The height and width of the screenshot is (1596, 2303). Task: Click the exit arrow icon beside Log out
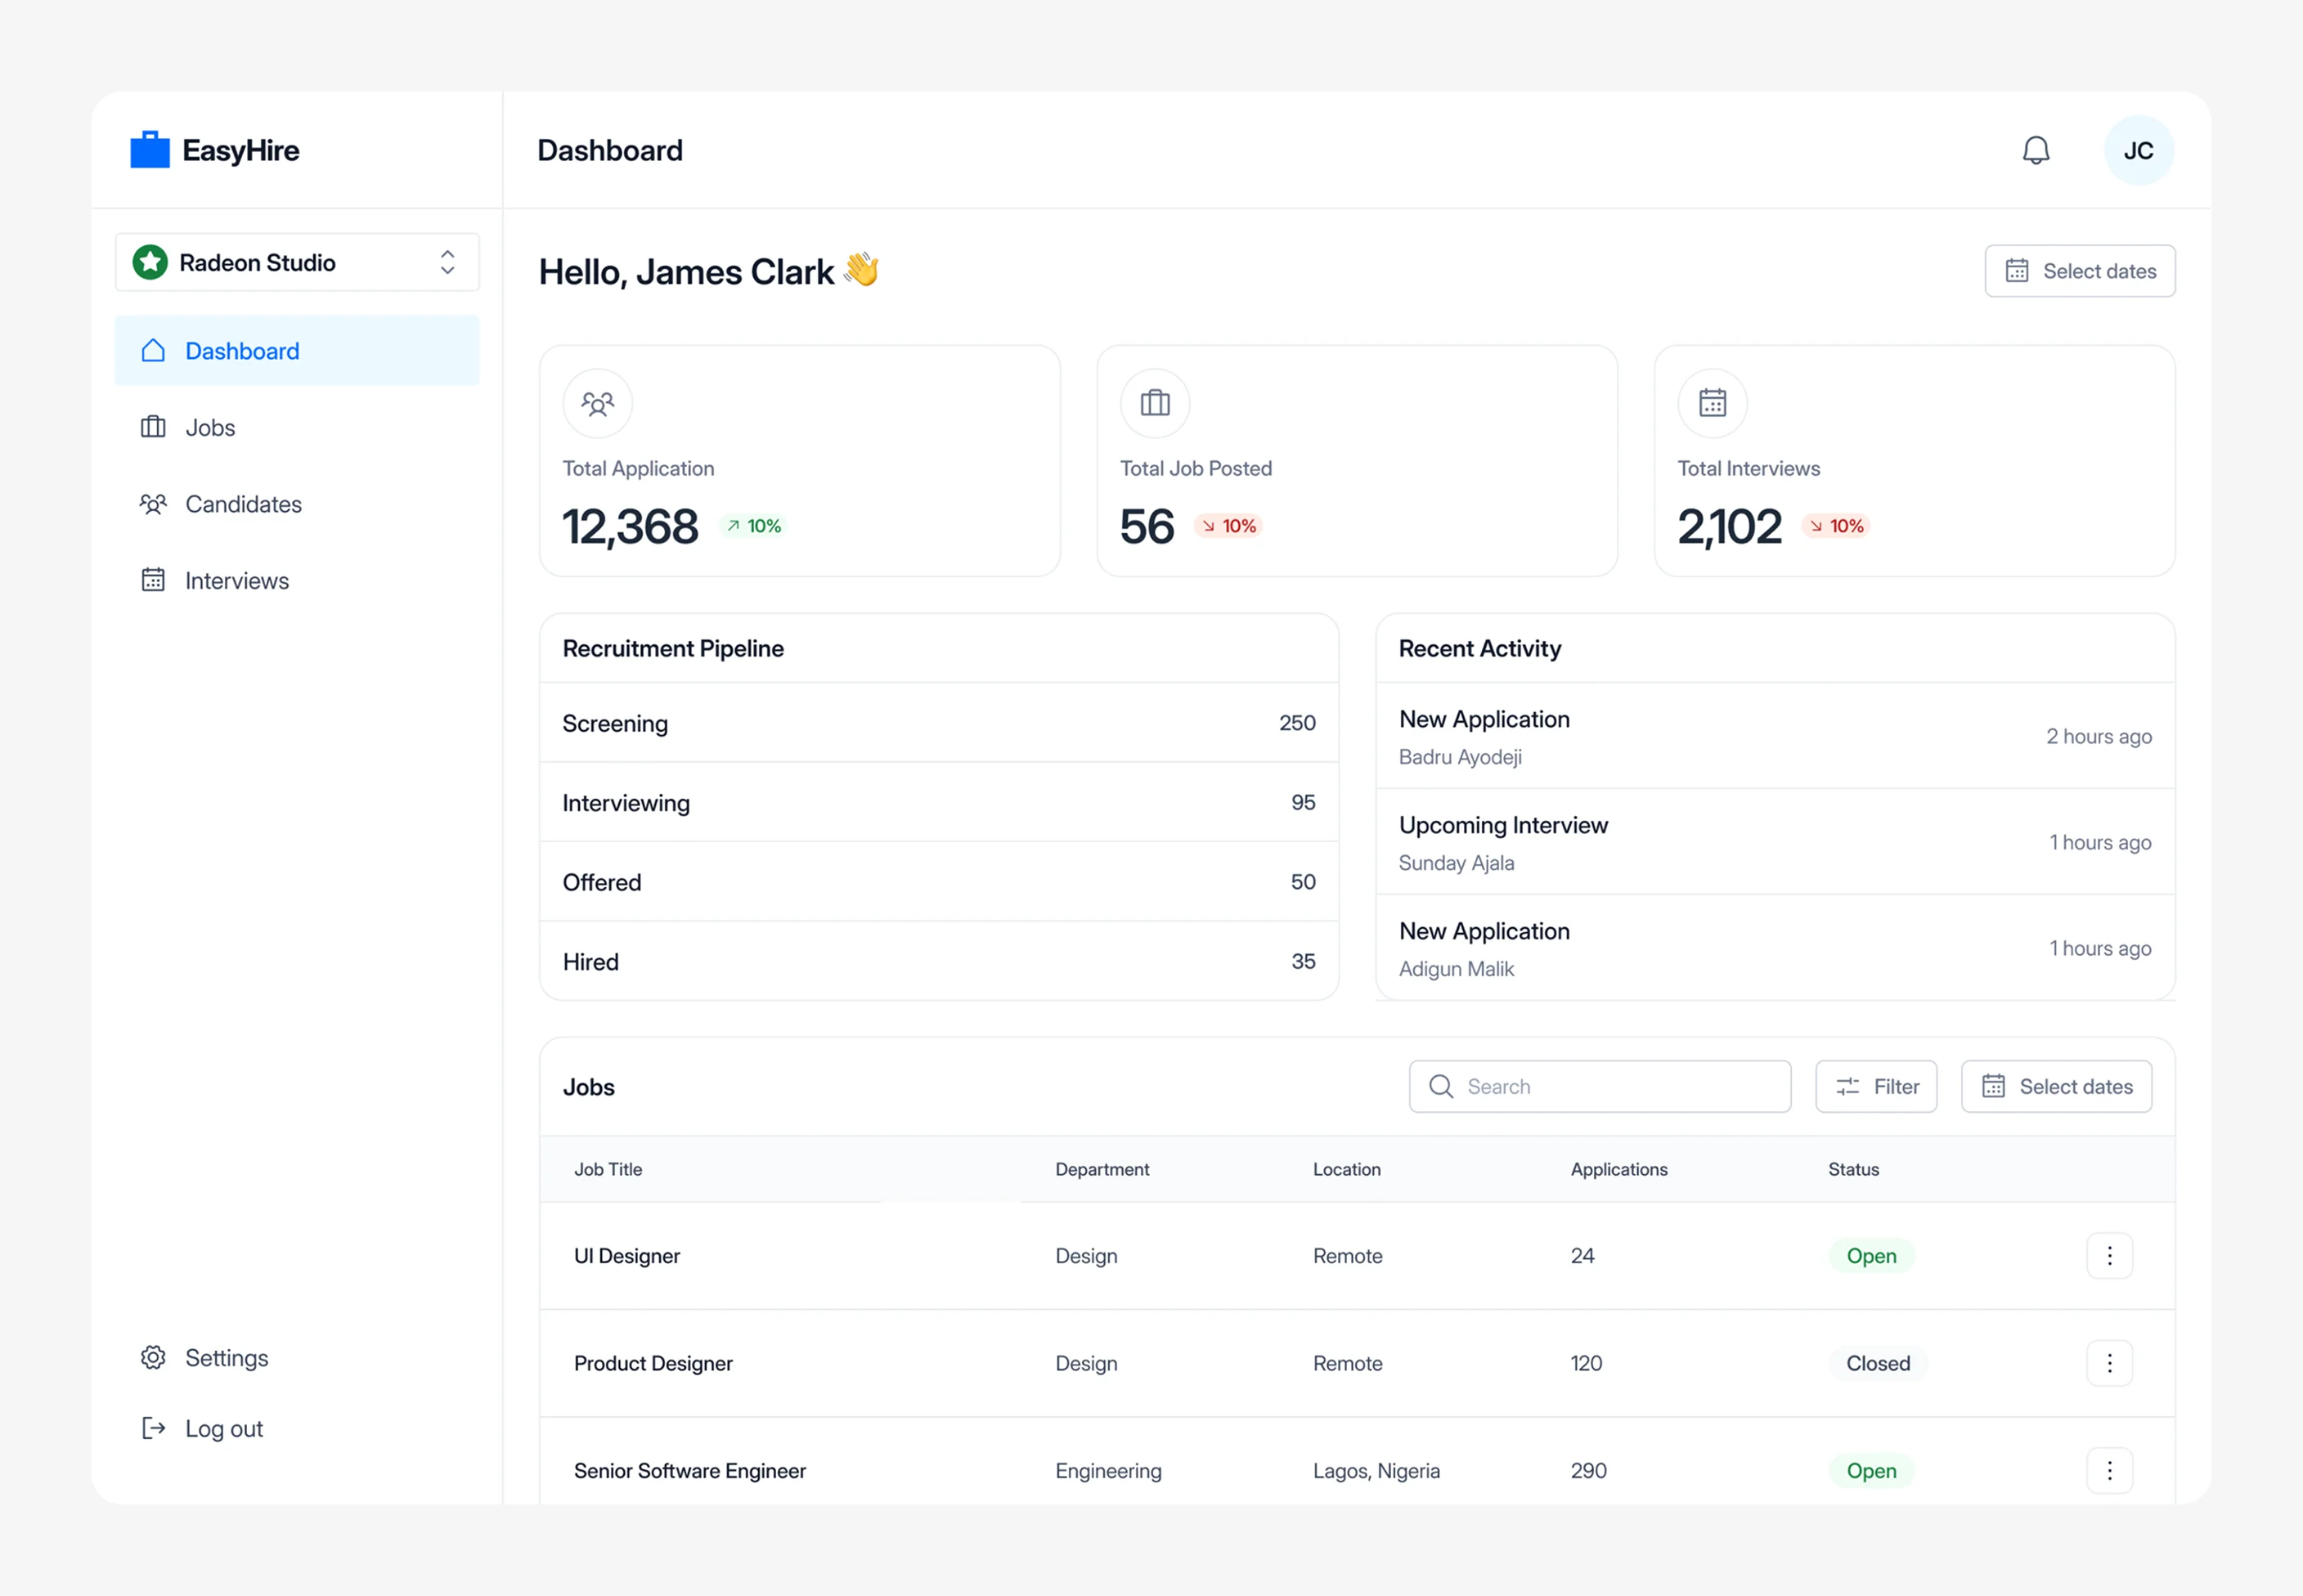click(x=153, y=1428)
